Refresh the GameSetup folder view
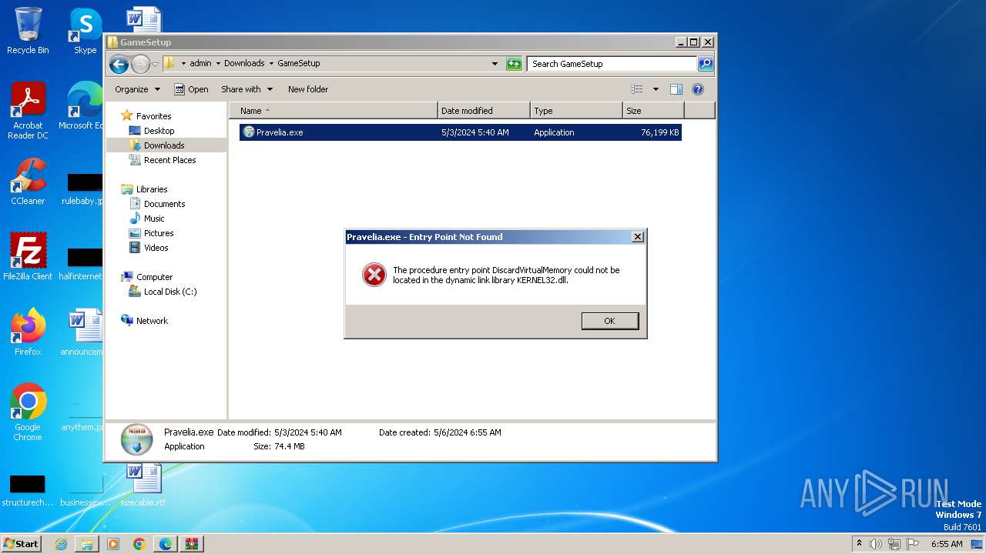This screenshot has height=554, width=986. (514, 64)
